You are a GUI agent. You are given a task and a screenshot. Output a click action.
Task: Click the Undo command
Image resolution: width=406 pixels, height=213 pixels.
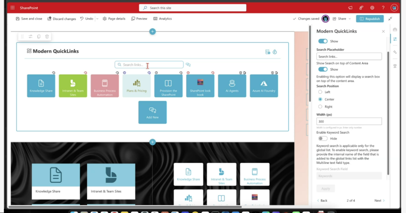click(87, 19)
